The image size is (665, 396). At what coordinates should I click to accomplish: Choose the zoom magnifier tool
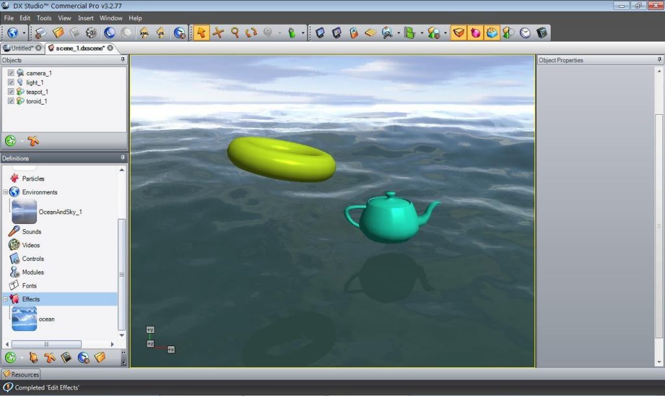click(x=235, y=32)
